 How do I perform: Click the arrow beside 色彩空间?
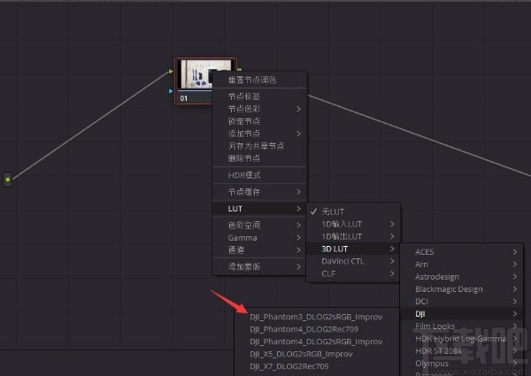(x=298, y=225)
